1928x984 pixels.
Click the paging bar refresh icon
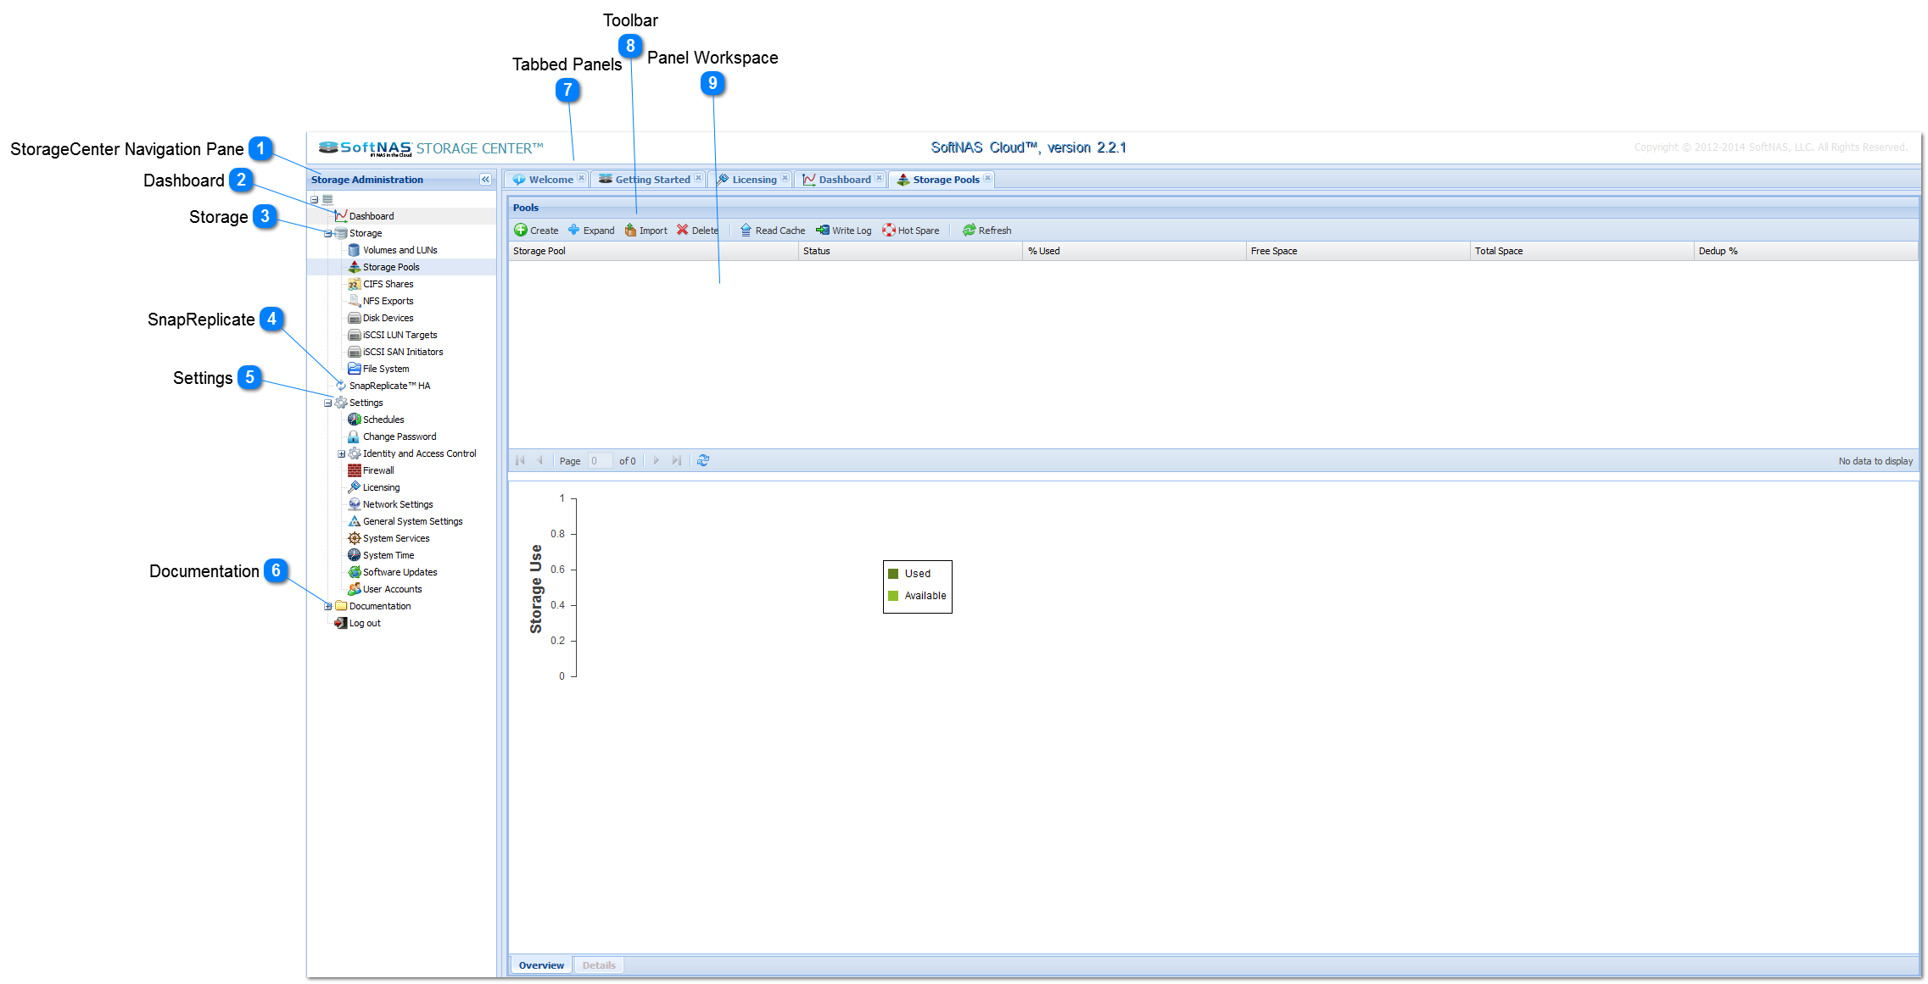click(703, 460)
